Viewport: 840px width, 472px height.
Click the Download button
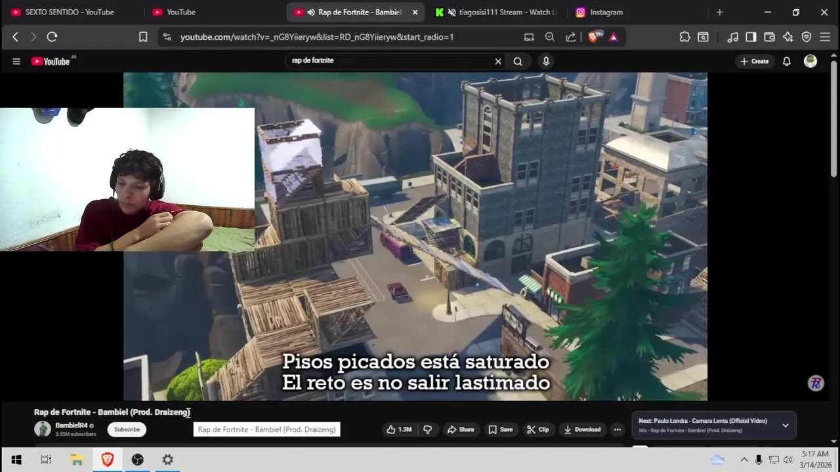(582, 429)
